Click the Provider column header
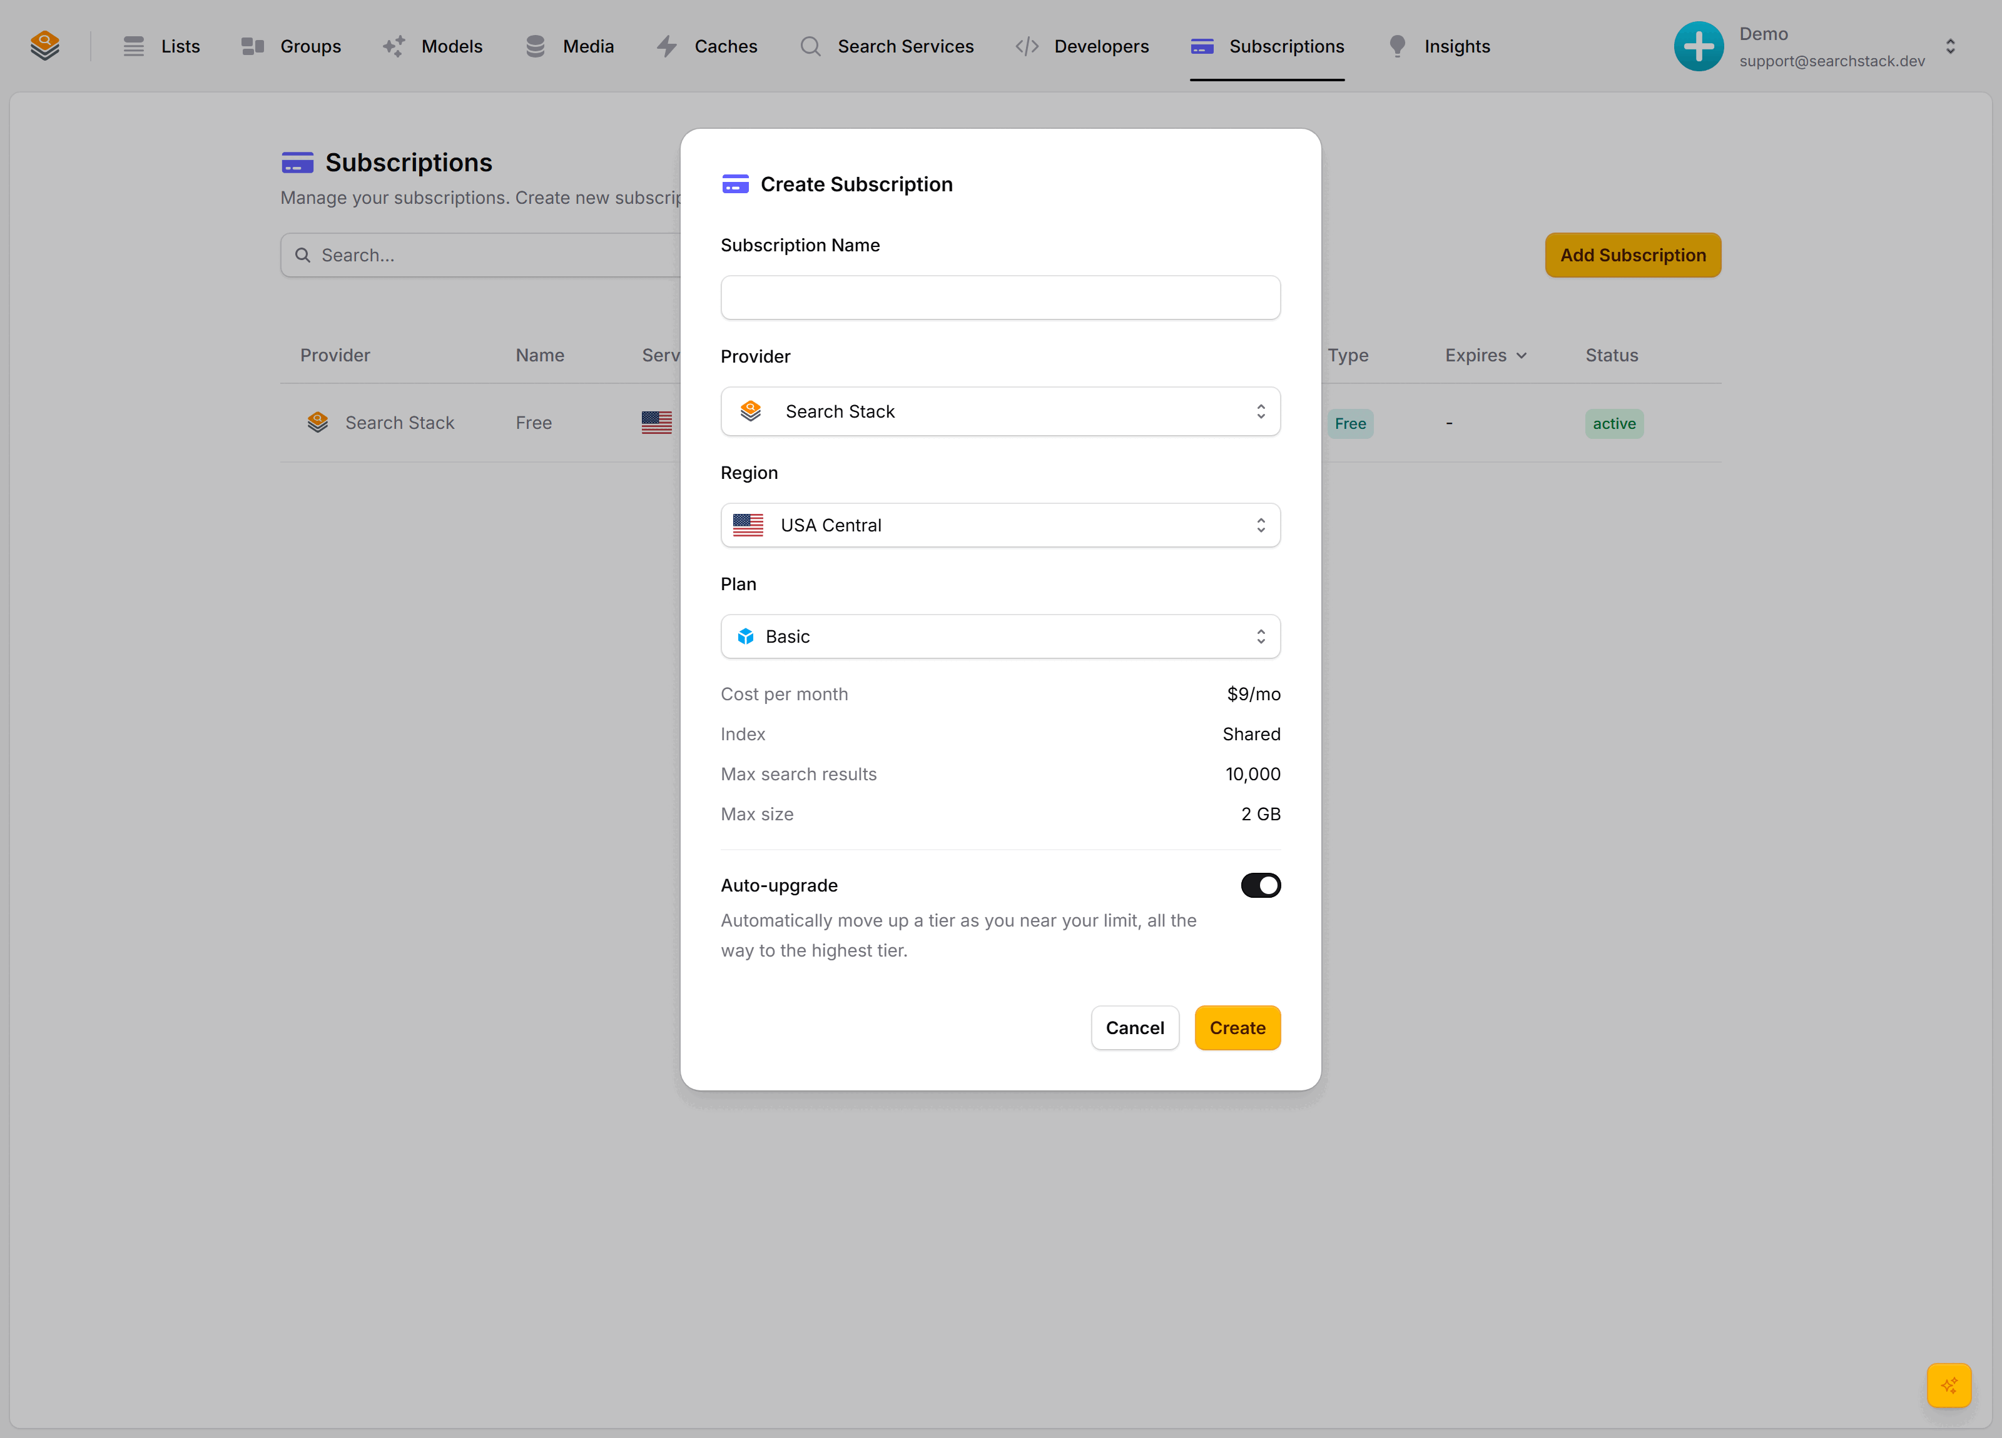The width and height of the screenshot is (2002, 1438). tap(335, 356)
